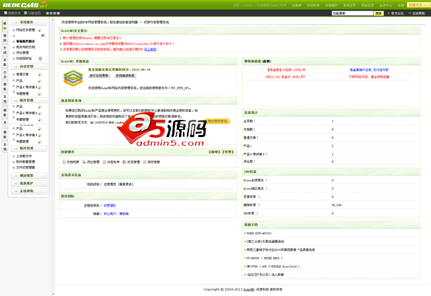Switch to the 会员 vertical tab

(5, 74)
